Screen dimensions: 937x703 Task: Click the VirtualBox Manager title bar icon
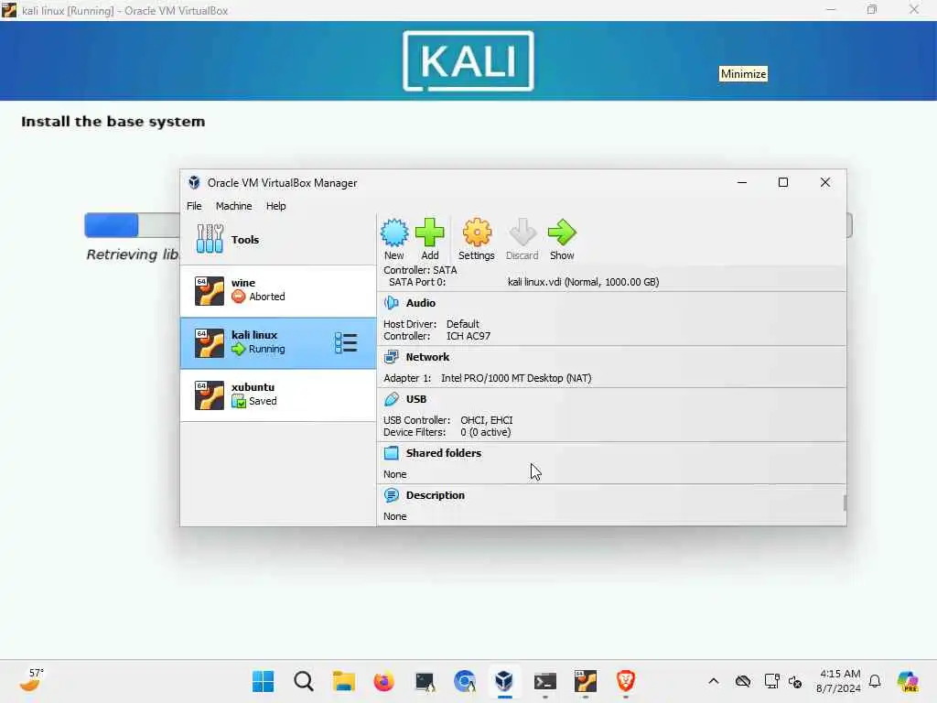[194, 182]
